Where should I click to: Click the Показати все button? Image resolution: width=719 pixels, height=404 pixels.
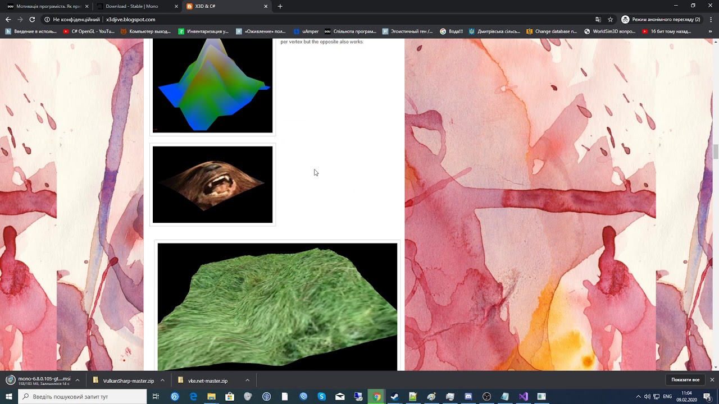coord(685,380)
